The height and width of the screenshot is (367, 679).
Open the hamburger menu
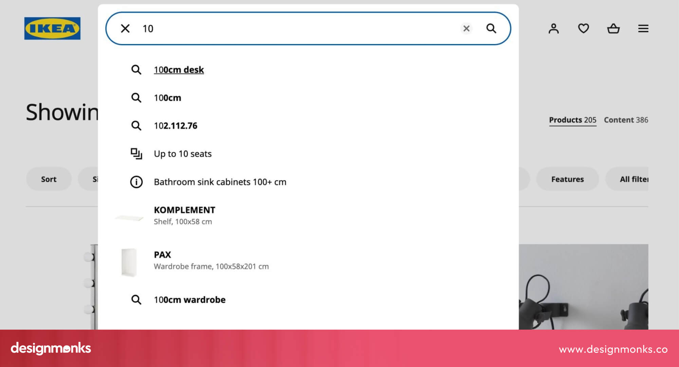(643, 29)
